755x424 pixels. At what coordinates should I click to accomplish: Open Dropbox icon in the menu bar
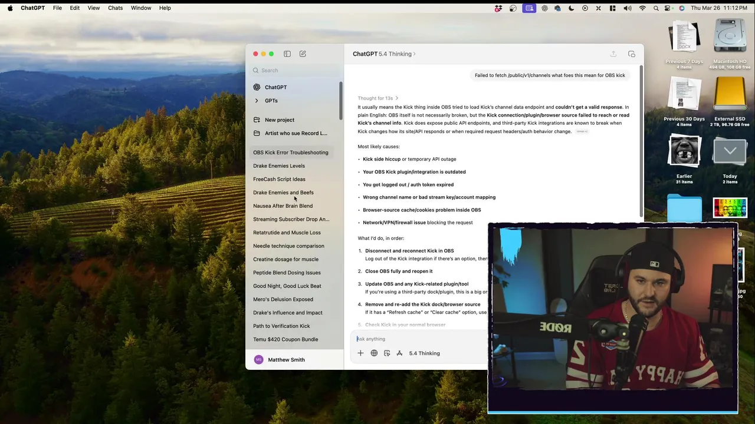pyautogui.click(x=498, y=8)
